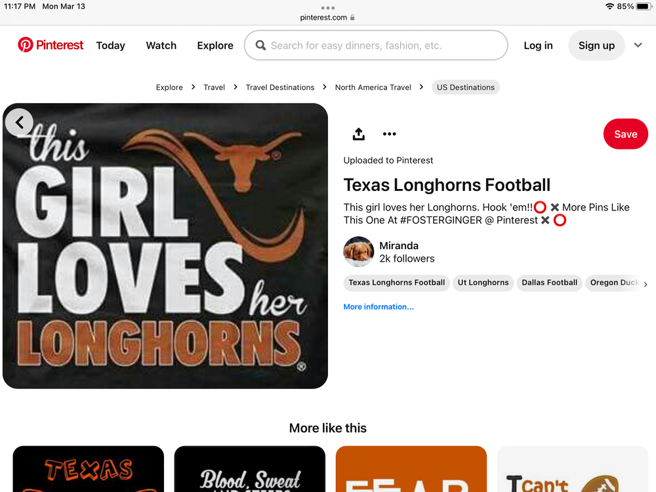Click the red Save button
Screen dimensions: 656x492
pos(625,134)
